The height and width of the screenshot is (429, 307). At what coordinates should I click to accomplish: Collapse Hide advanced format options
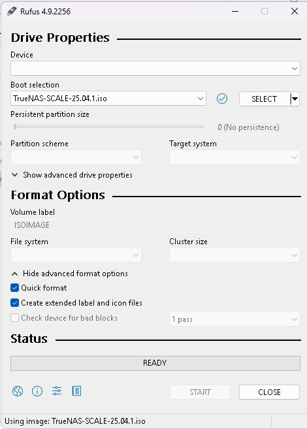pyautogui.click(x=69, y=274)
